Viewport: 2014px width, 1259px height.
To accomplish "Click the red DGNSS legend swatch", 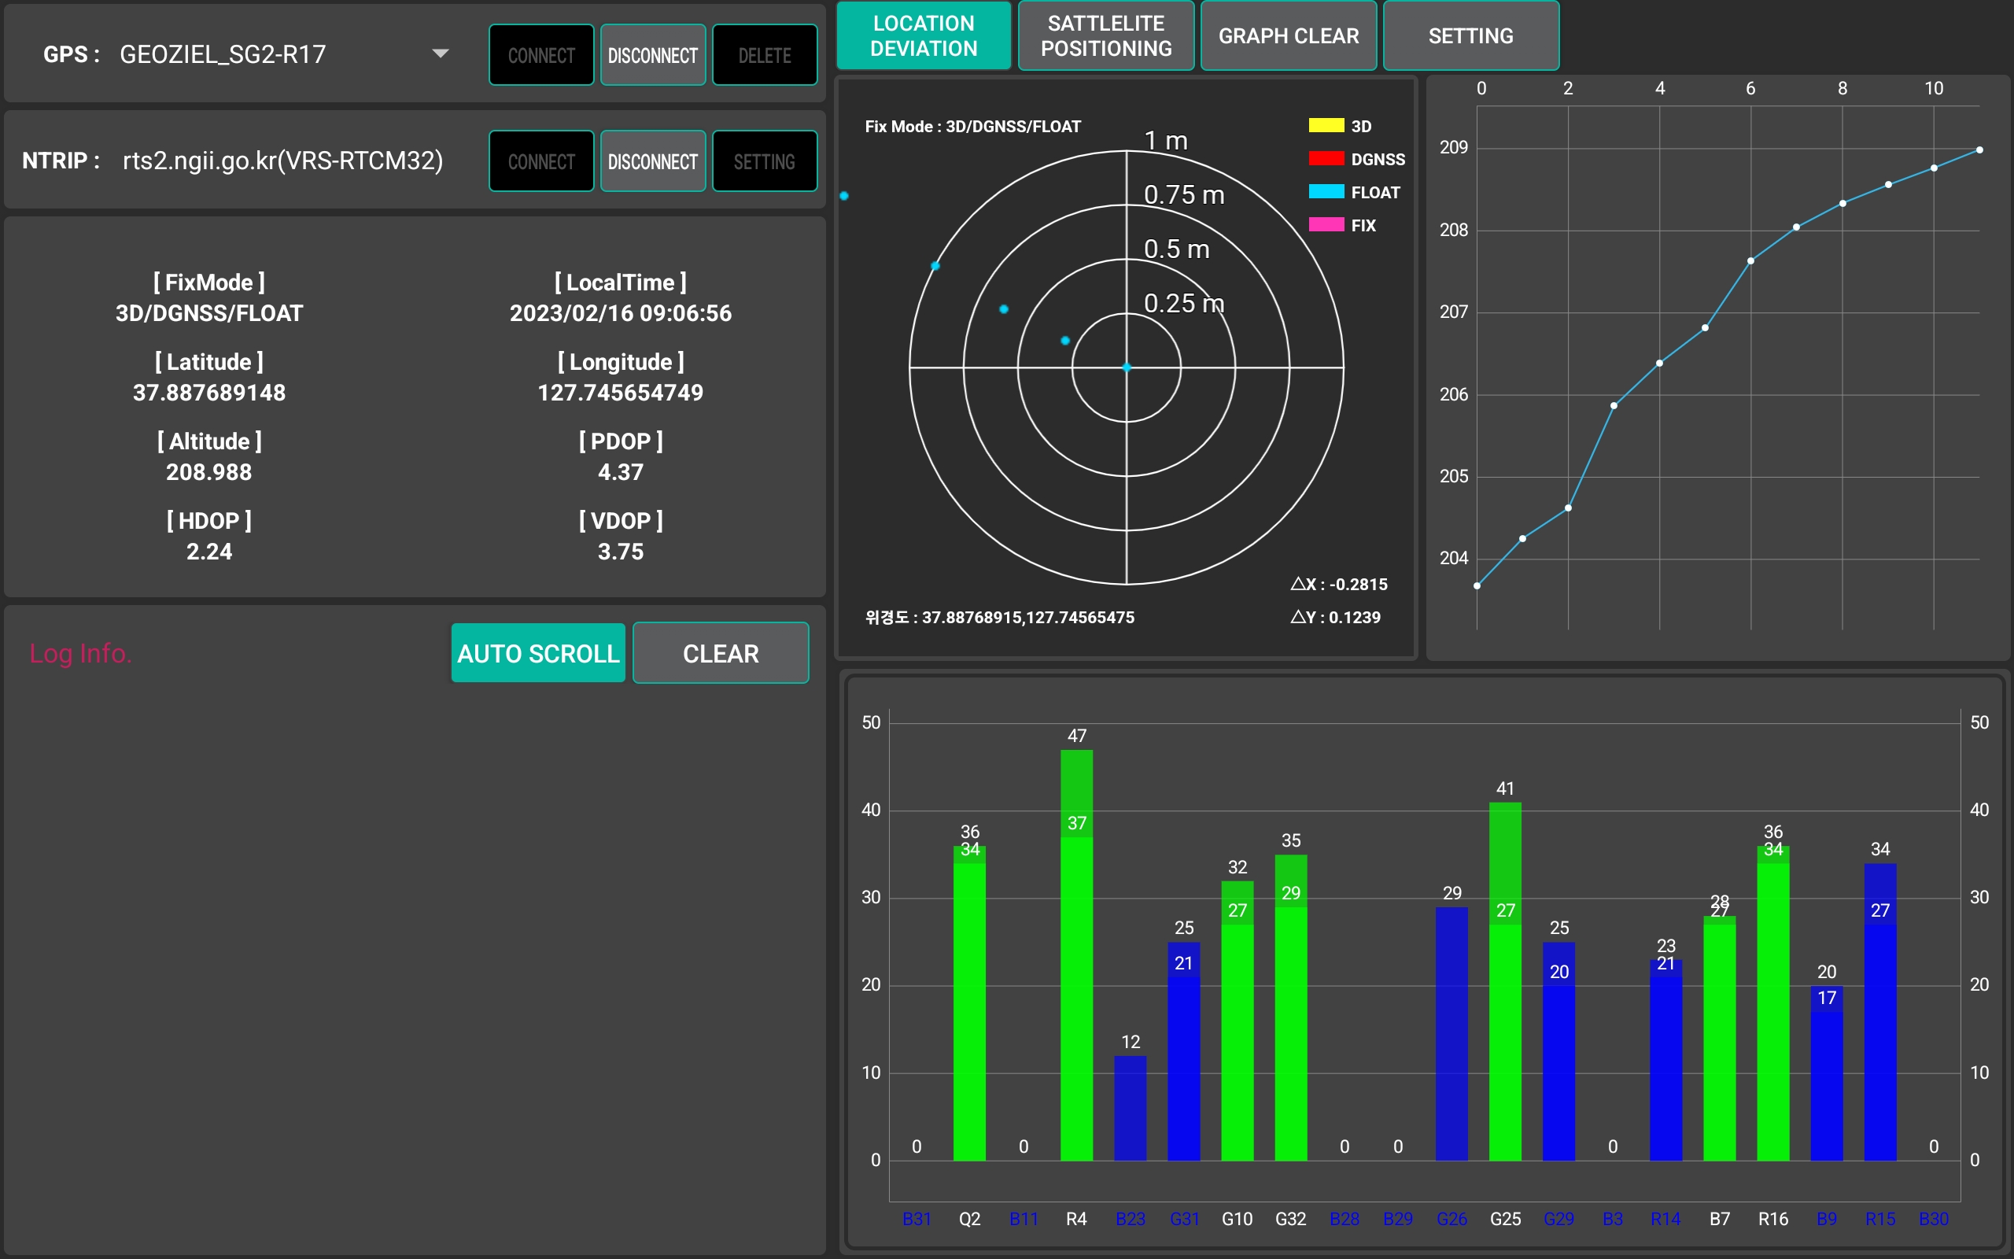I will [x=1326, y=158].
